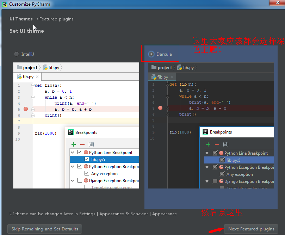Image resolution: width=285 pixels, height=235 pixels.
Task: Collapse Python Line Breakpoint node in Darcula preview
Action: pos(207,153)
